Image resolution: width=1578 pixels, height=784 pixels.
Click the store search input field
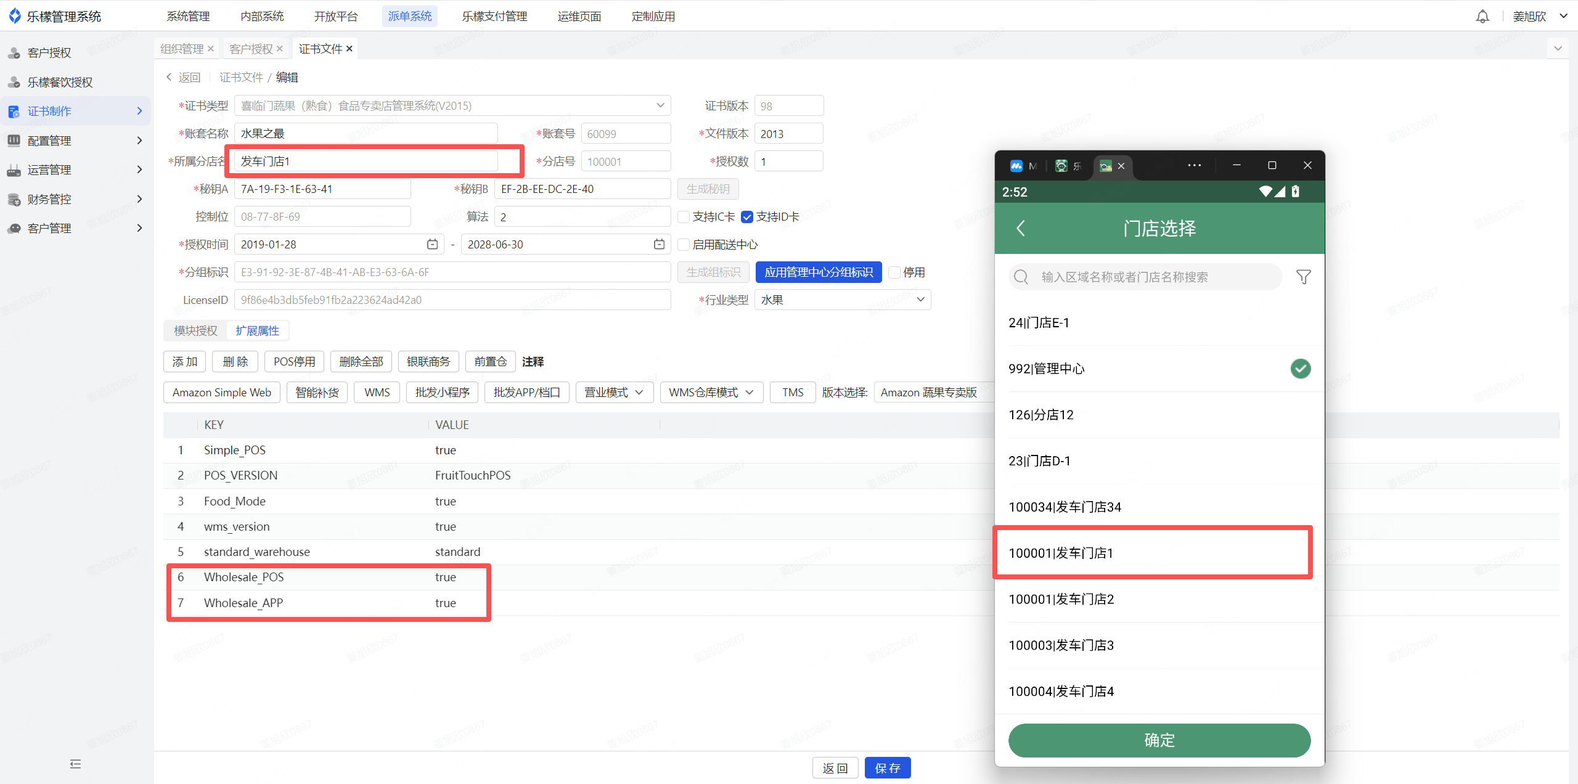point(1145,277)
